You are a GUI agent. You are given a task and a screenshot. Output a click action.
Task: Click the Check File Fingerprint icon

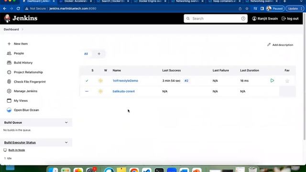click(9, 82)
